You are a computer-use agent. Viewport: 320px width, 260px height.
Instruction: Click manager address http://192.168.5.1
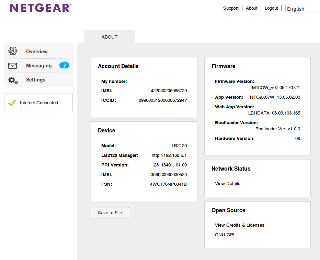169,155
